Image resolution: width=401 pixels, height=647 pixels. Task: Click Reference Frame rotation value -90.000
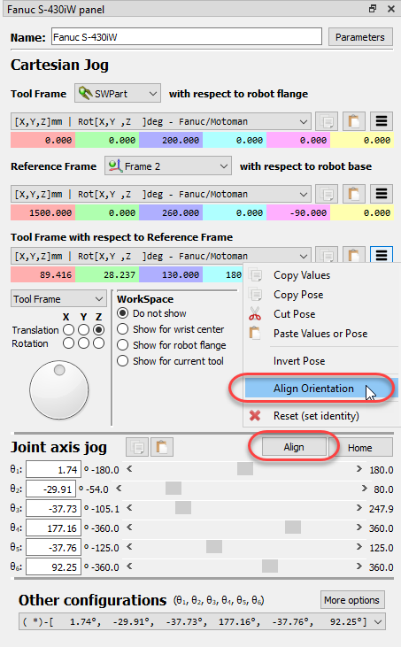point(298,212)
